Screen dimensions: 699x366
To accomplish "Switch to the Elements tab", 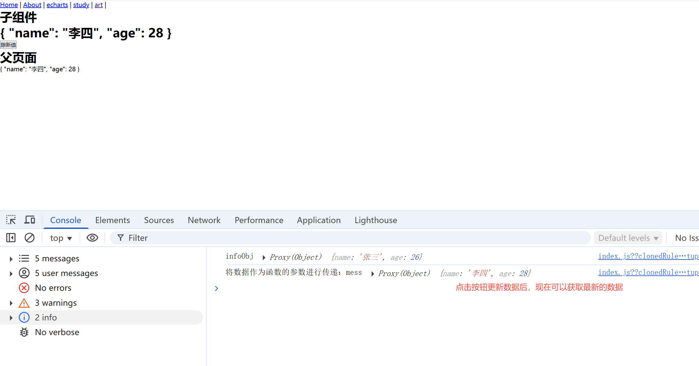I will 112,220.
